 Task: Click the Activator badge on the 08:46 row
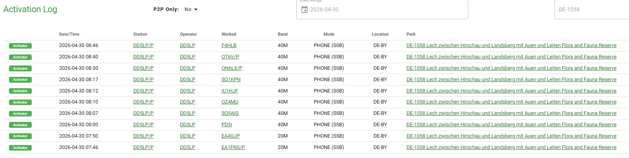click(x=20, y=46)
